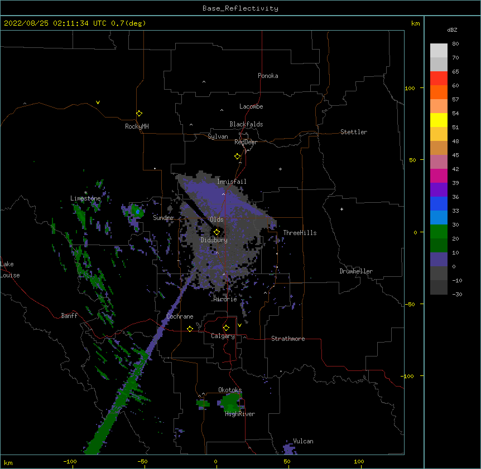Click the Cochrane label
The image size is (481, 469).
click(x=180, y=316)
